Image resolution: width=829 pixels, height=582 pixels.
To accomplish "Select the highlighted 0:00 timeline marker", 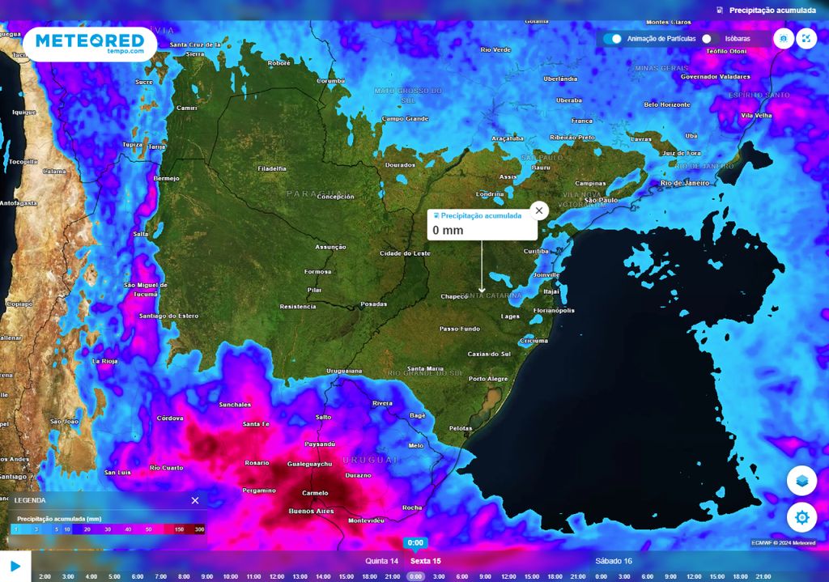I will (415, 576).
